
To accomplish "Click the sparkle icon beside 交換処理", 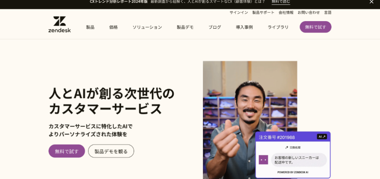I will coord(287,147).
